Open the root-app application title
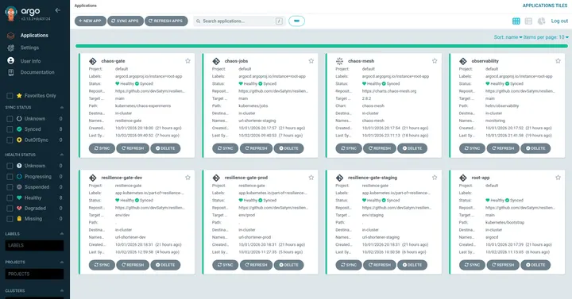 tap(481, 178)
